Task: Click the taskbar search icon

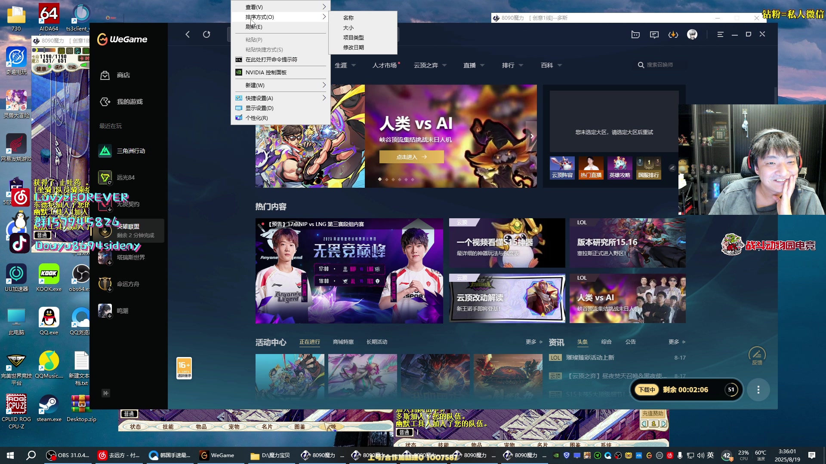Action: (31, 455)
